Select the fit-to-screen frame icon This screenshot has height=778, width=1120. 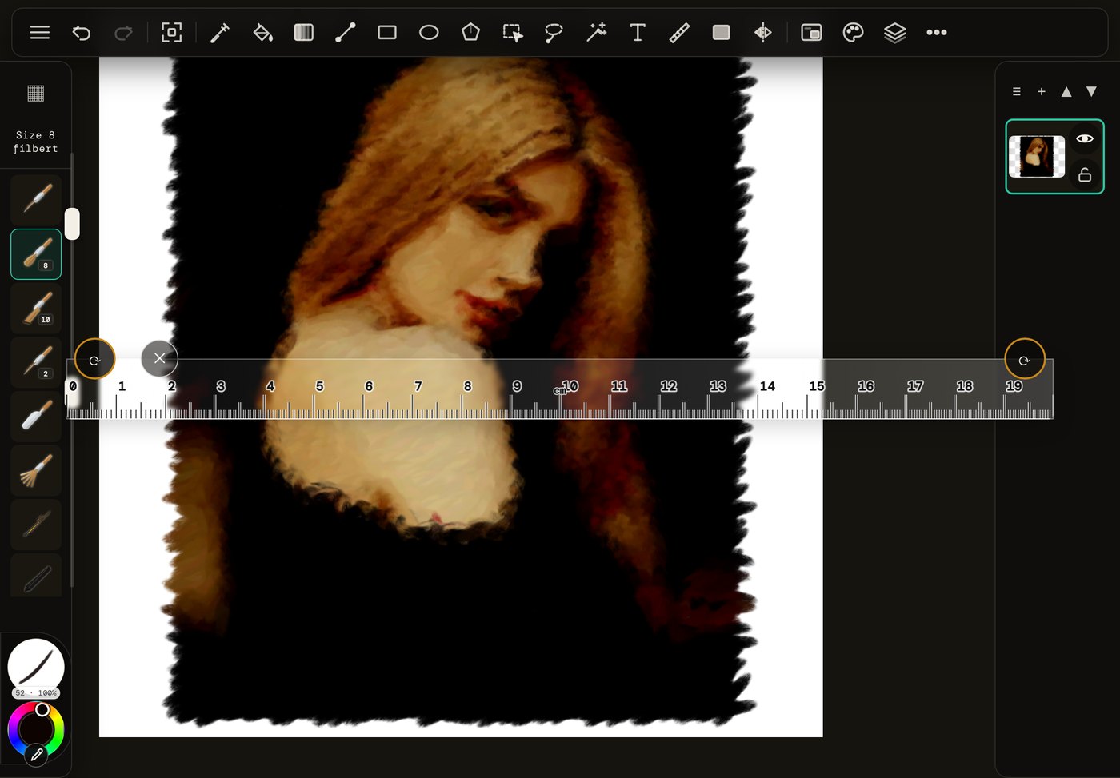point(172,33)
